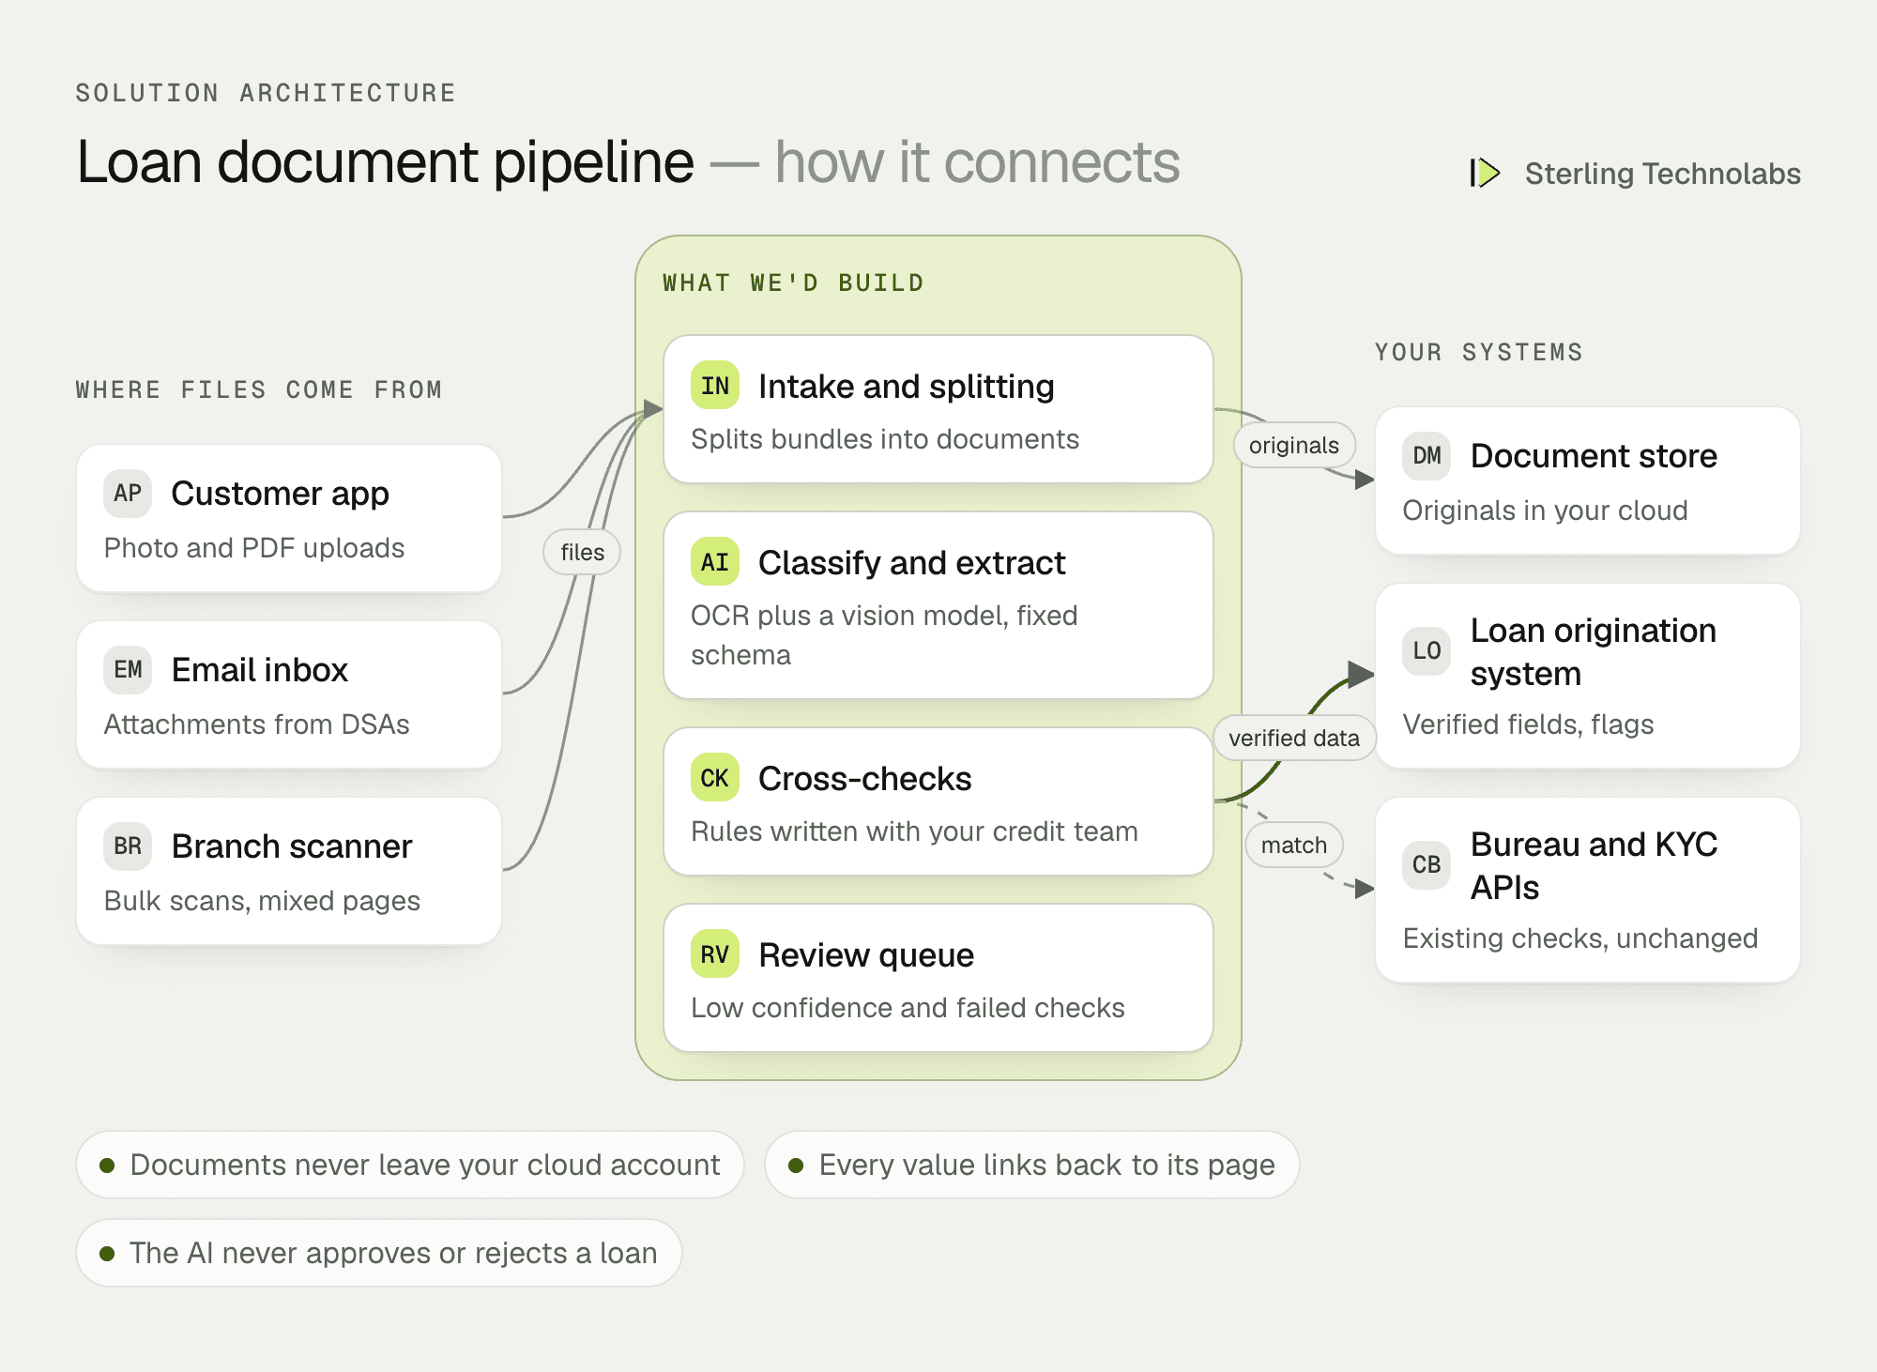Image resolution: width=1877 pixels, height=1372 pixels.
Task: Click the Sterling Technolabs logo mark
Action: click(1485, 173)
